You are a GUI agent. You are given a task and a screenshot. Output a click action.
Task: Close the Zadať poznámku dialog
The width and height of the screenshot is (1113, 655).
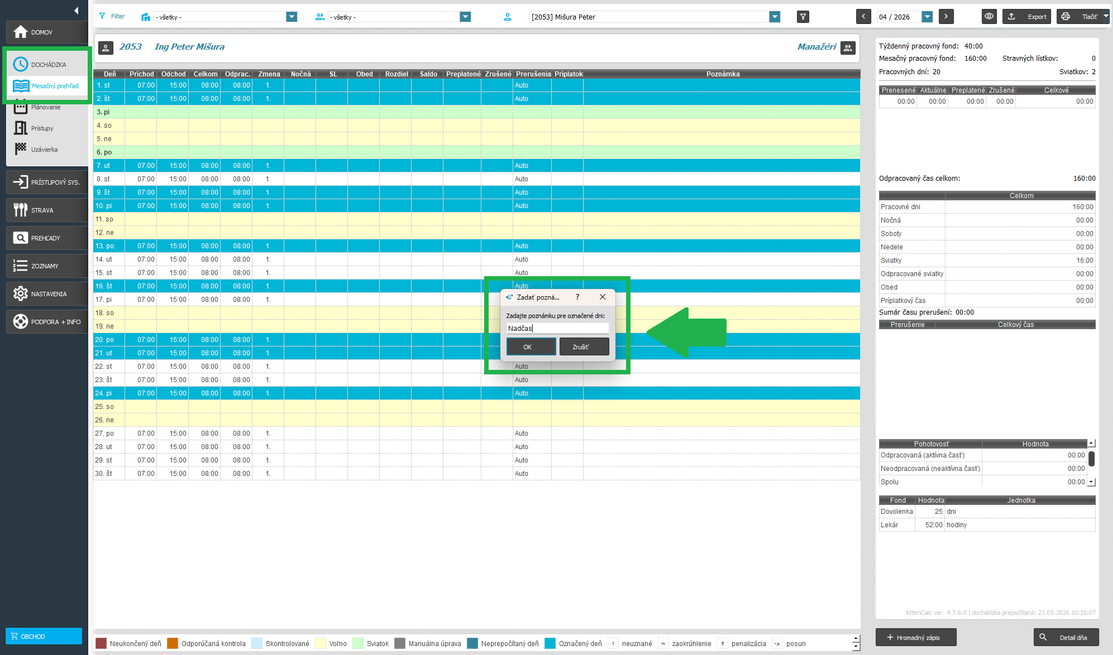point(603,297)
